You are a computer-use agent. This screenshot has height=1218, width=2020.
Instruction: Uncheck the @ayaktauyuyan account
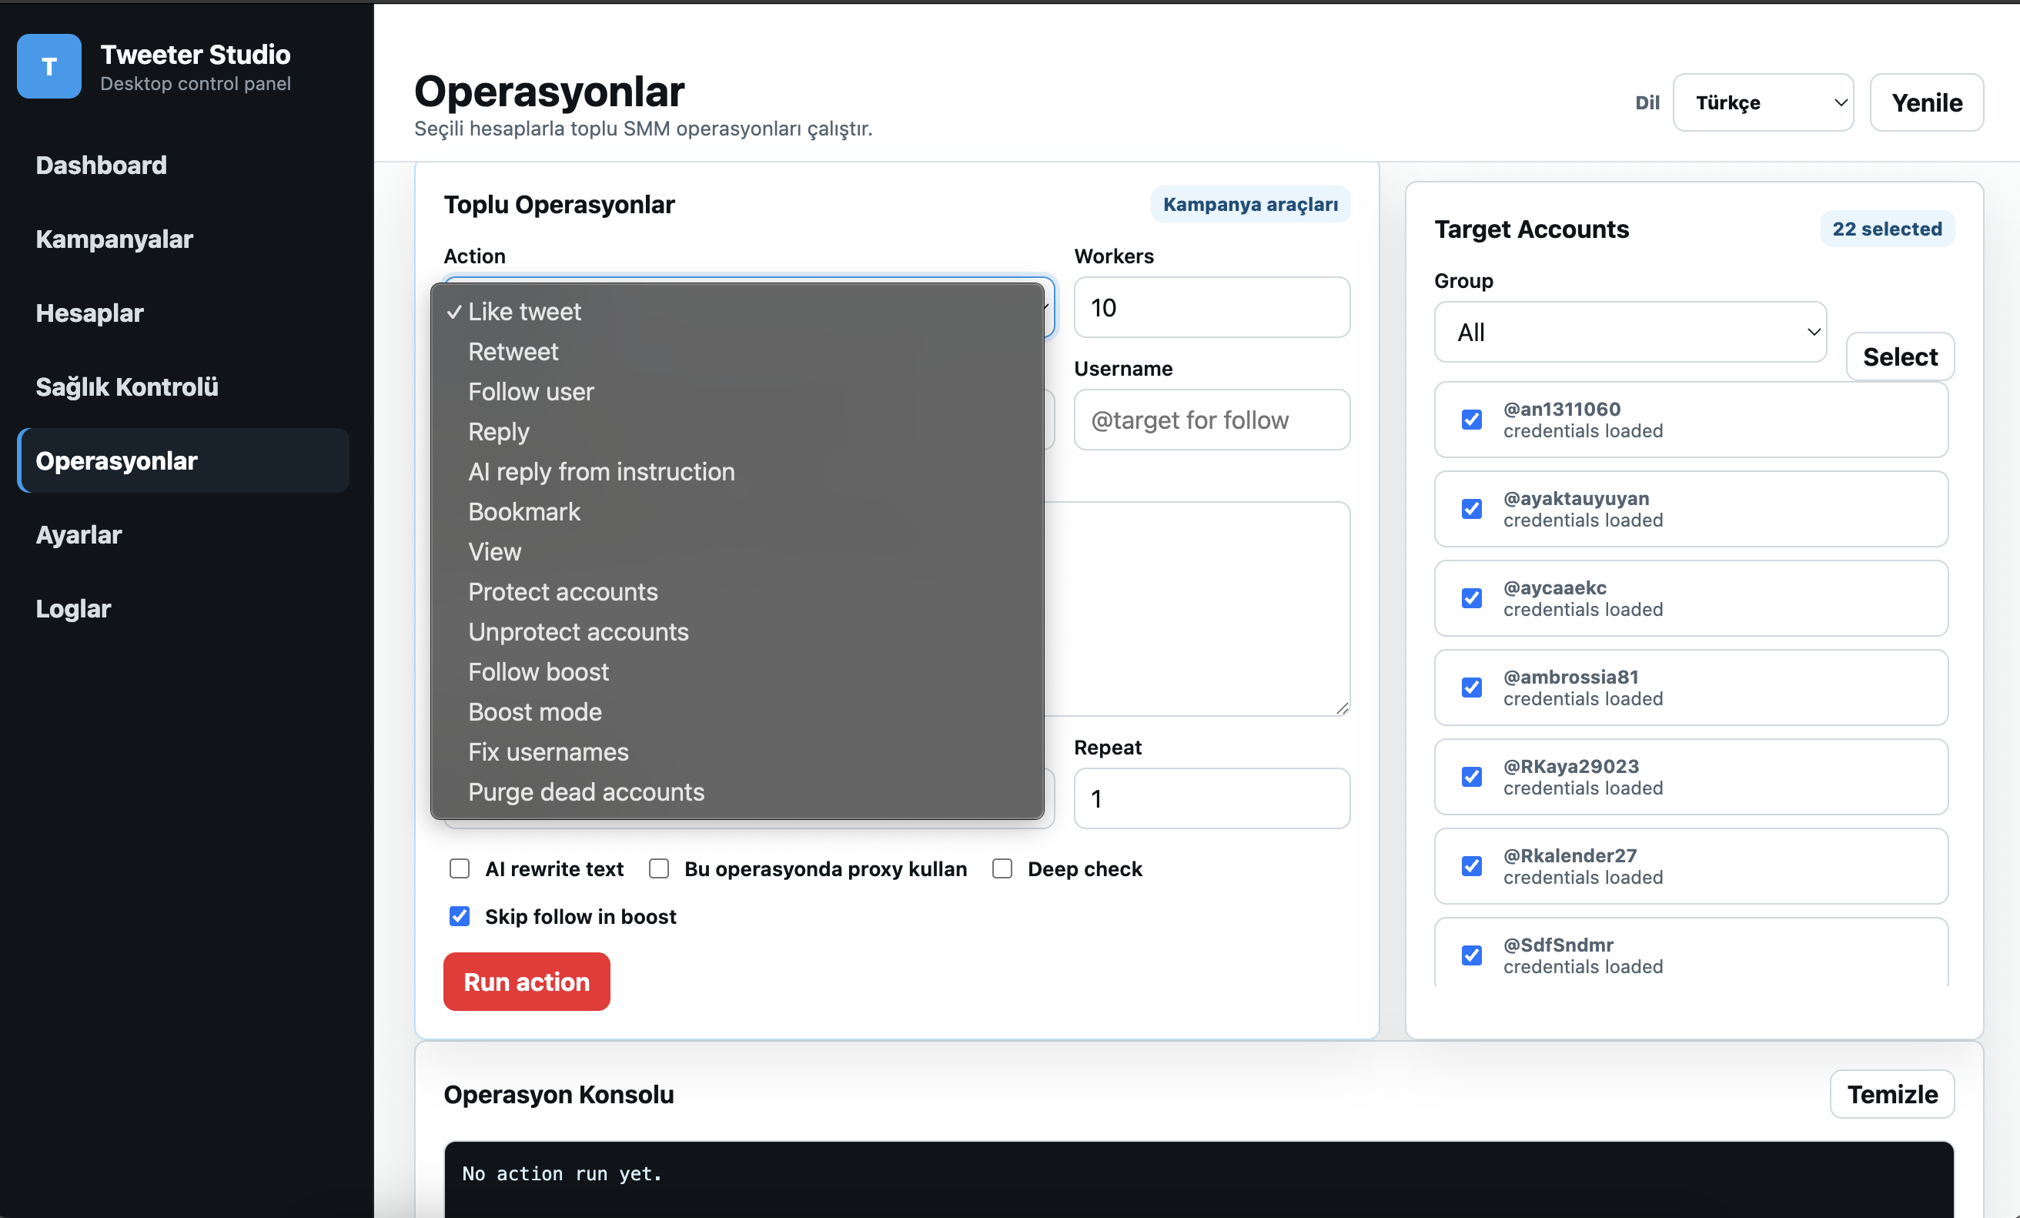coord(1473,509)
